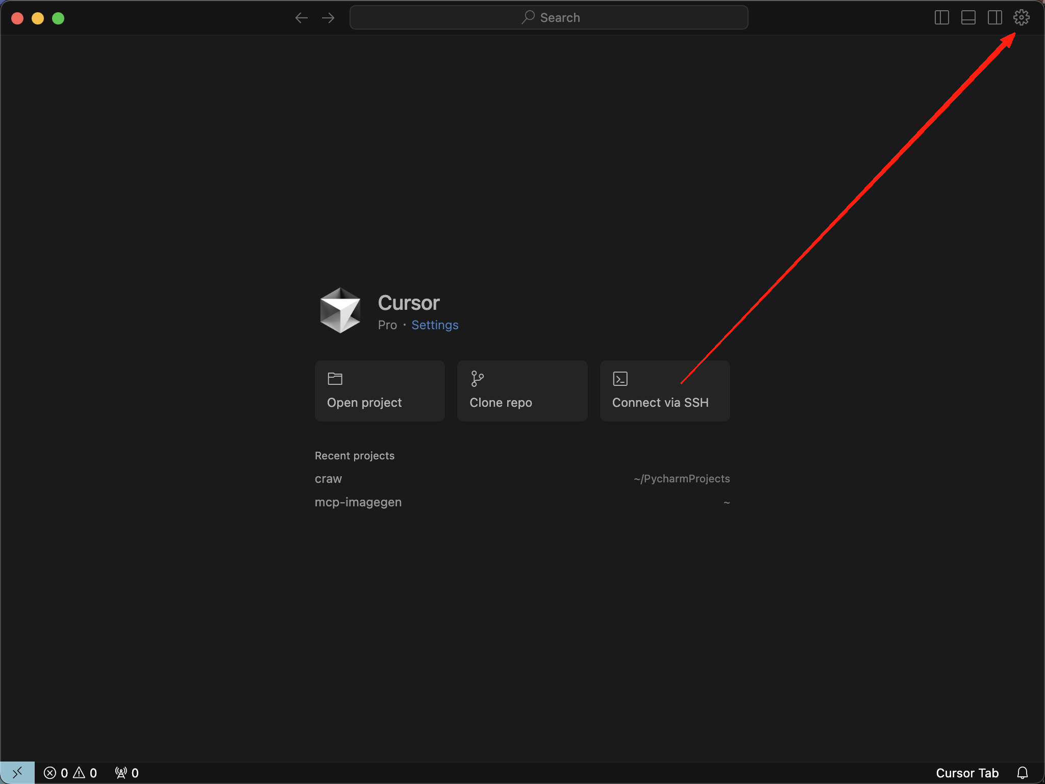The width and height of the screenshot is (1045, 784).
Task: Show the errors count in status bar
Action: coord(56,773)
